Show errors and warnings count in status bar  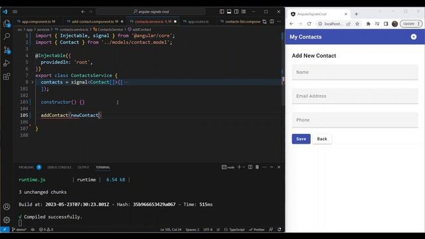[46, 230]
